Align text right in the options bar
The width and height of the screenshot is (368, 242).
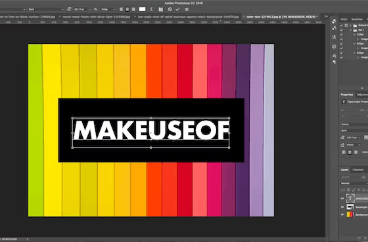[133, 9]
